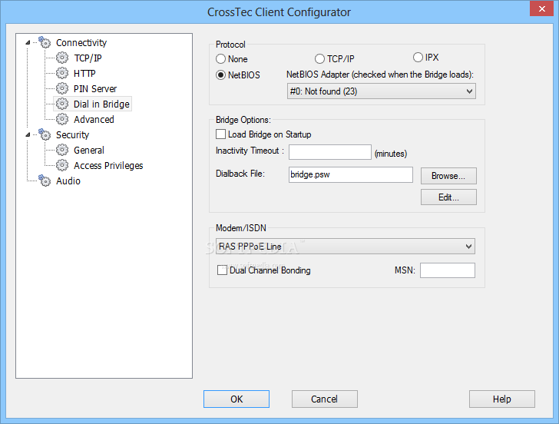Toggle Dual Channel Bonding checkbox
The width and height of the screenshot is (559, 424).
tap(222, 270)
